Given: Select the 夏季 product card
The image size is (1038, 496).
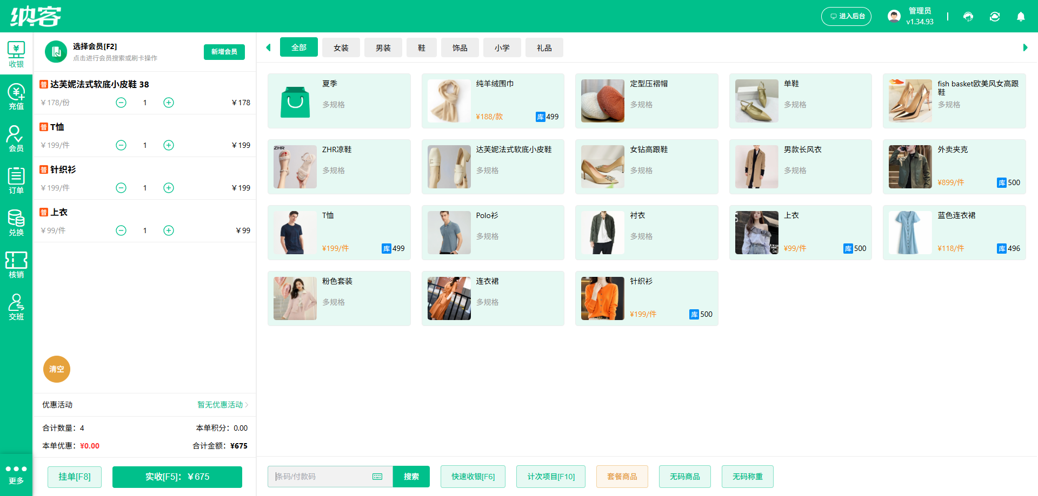Looking at the screenshot, I should [339, 101].
